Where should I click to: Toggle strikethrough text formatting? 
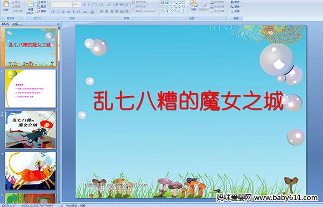[x=68, y=12]
